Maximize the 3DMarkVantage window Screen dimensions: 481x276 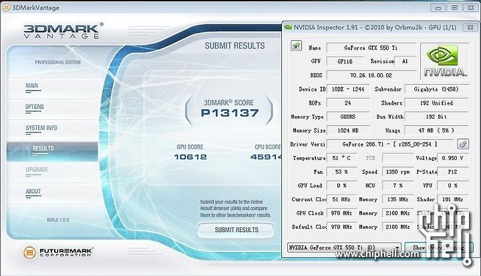(x=455, y=7)
